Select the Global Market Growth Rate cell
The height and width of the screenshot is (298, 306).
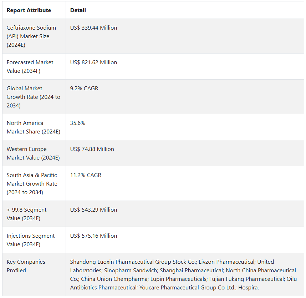click(x=33, y=97)
